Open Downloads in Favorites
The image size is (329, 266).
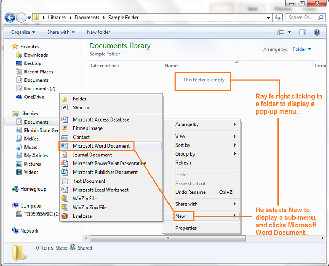point(36,55)
